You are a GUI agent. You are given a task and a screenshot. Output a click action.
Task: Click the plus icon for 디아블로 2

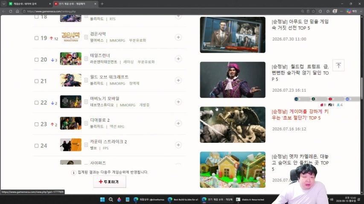[x=178, y=123]
